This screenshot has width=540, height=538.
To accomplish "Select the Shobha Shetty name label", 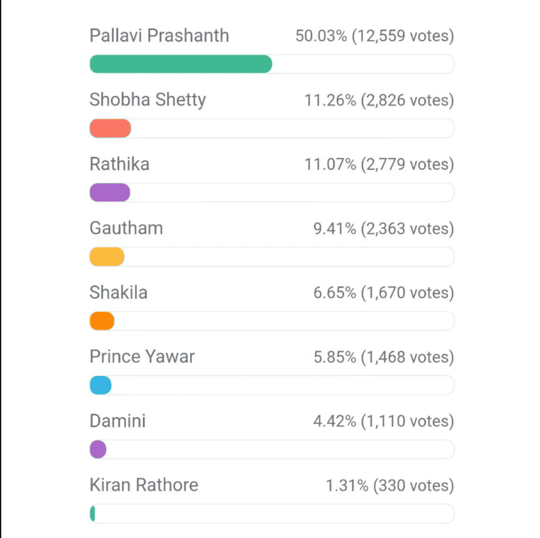I will (147, 100).
